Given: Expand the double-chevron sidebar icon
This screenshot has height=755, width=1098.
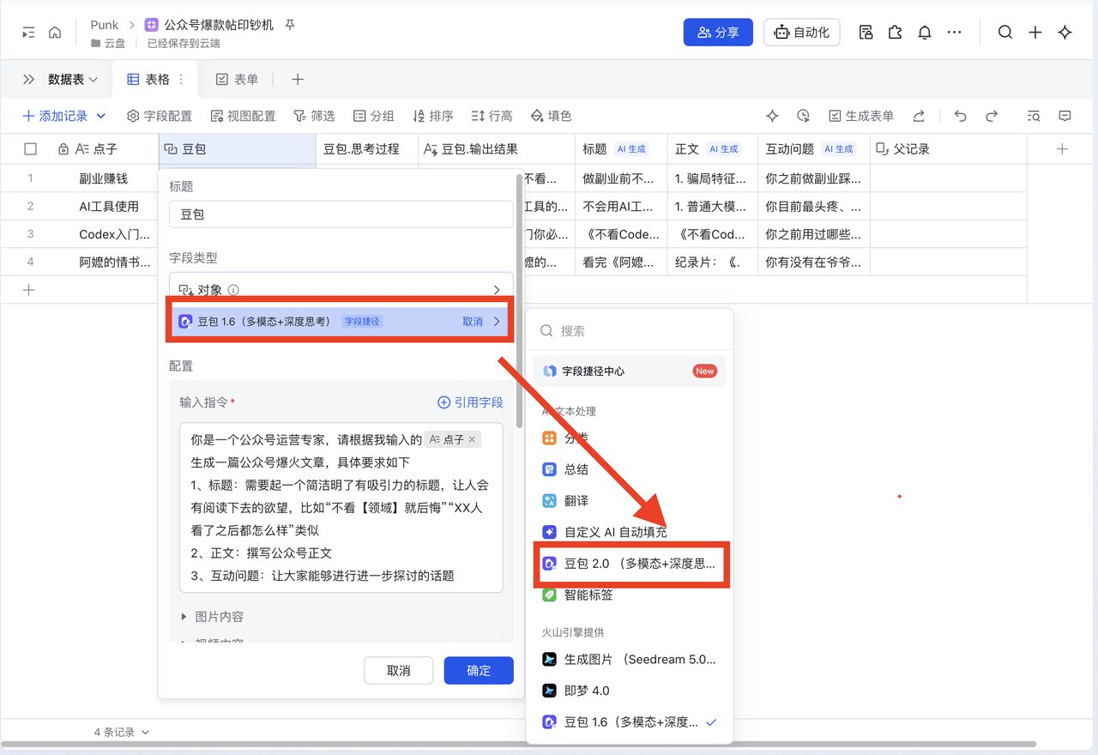Looking at the screenshot, I should pos(28,80).
